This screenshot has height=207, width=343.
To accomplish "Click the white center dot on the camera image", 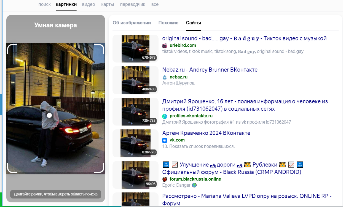I will point(49,115).
